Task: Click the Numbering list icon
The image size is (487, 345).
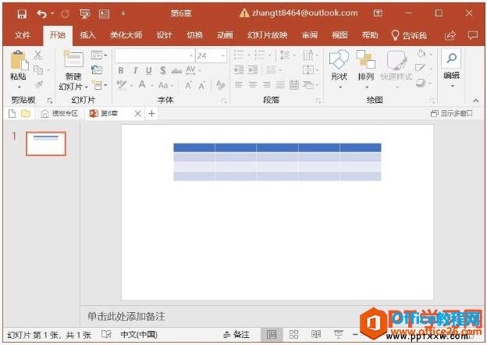Action: 261,55
